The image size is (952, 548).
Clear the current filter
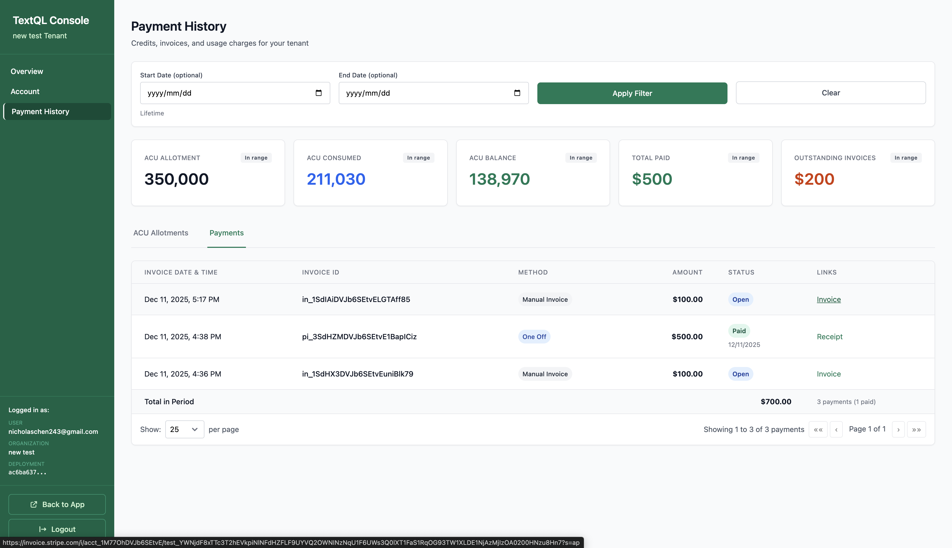(830, 92)
